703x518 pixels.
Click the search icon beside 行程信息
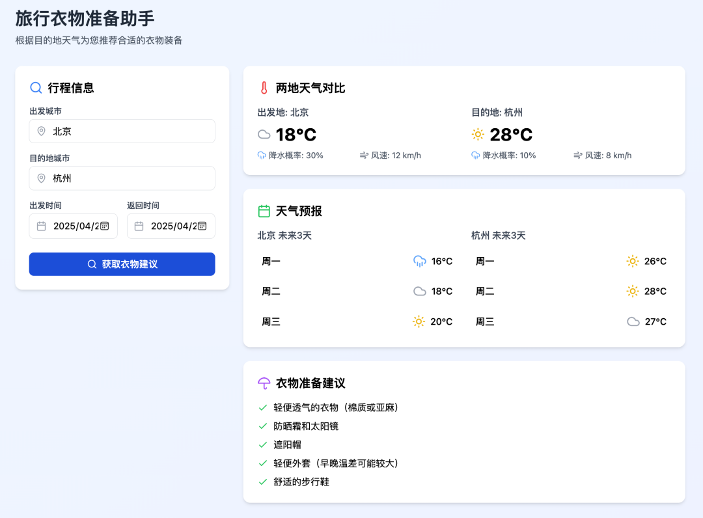point(36,88)
